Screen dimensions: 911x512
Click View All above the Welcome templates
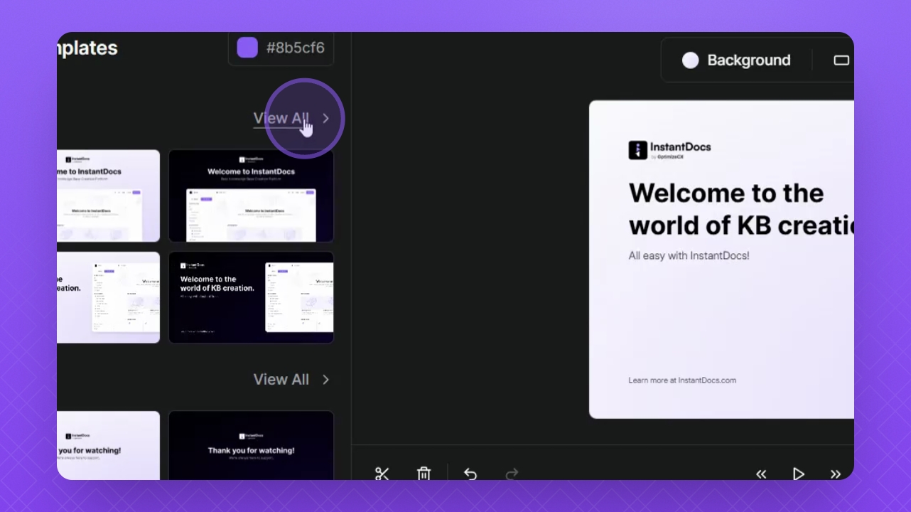tap(281, 119)
